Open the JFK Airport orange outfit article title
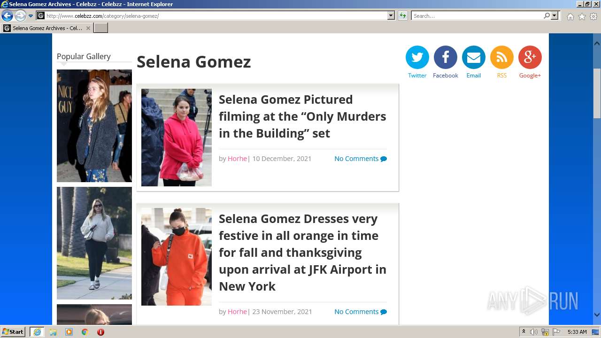The height and width of the screenshot is (338, 601). click(x=302, y=253)
